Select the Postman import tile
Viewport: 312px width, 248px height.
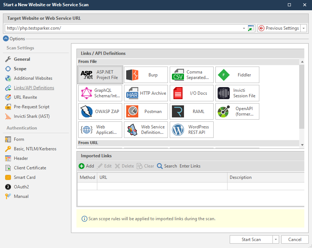pyautogui.click(x=146, y=112)
